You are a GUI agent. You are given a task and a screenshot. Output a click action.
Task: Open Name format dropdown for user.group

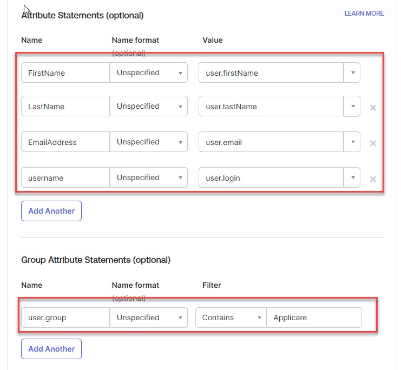[149, 318]
